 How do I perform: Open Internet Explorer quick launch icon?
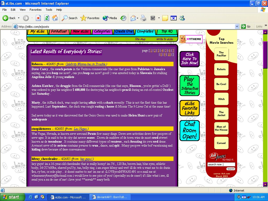(31, 197)
